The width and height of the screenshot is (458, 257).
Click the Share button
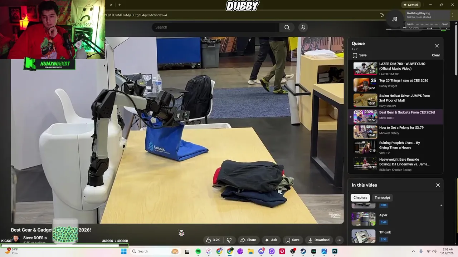coord(248,240)
